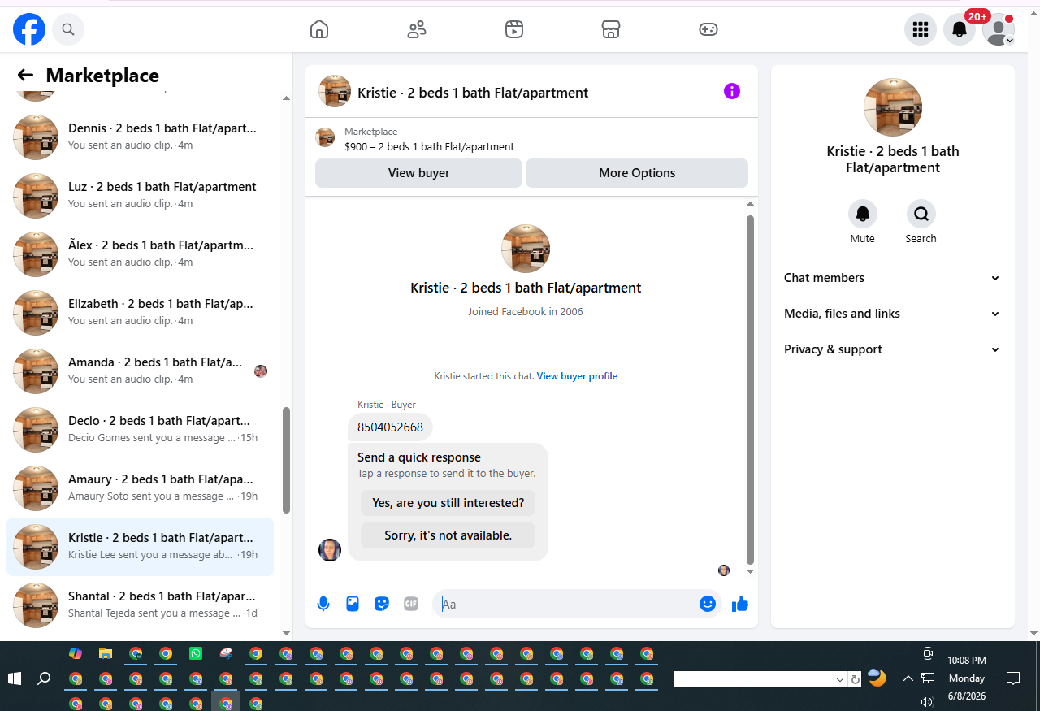
Task: Open the Elizabeth conversation
Action: 140,313
